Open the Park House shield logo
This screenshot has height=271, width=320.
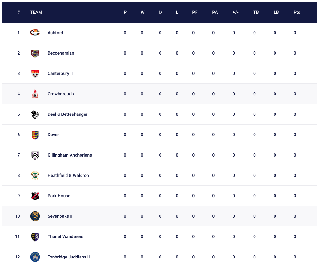(x=35, y=196)
